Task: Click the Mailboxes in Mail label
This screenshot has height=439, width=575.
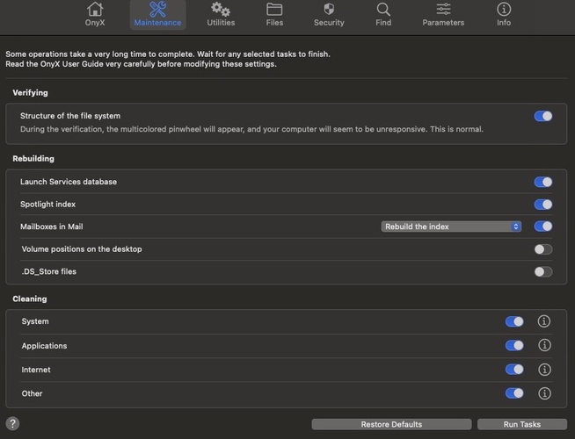Action: [x=52, y=227]
